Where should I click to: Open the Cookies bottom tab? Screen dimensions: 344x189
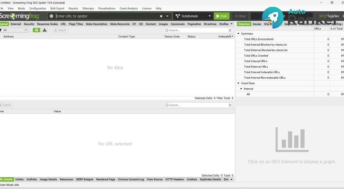coord(192,179)
